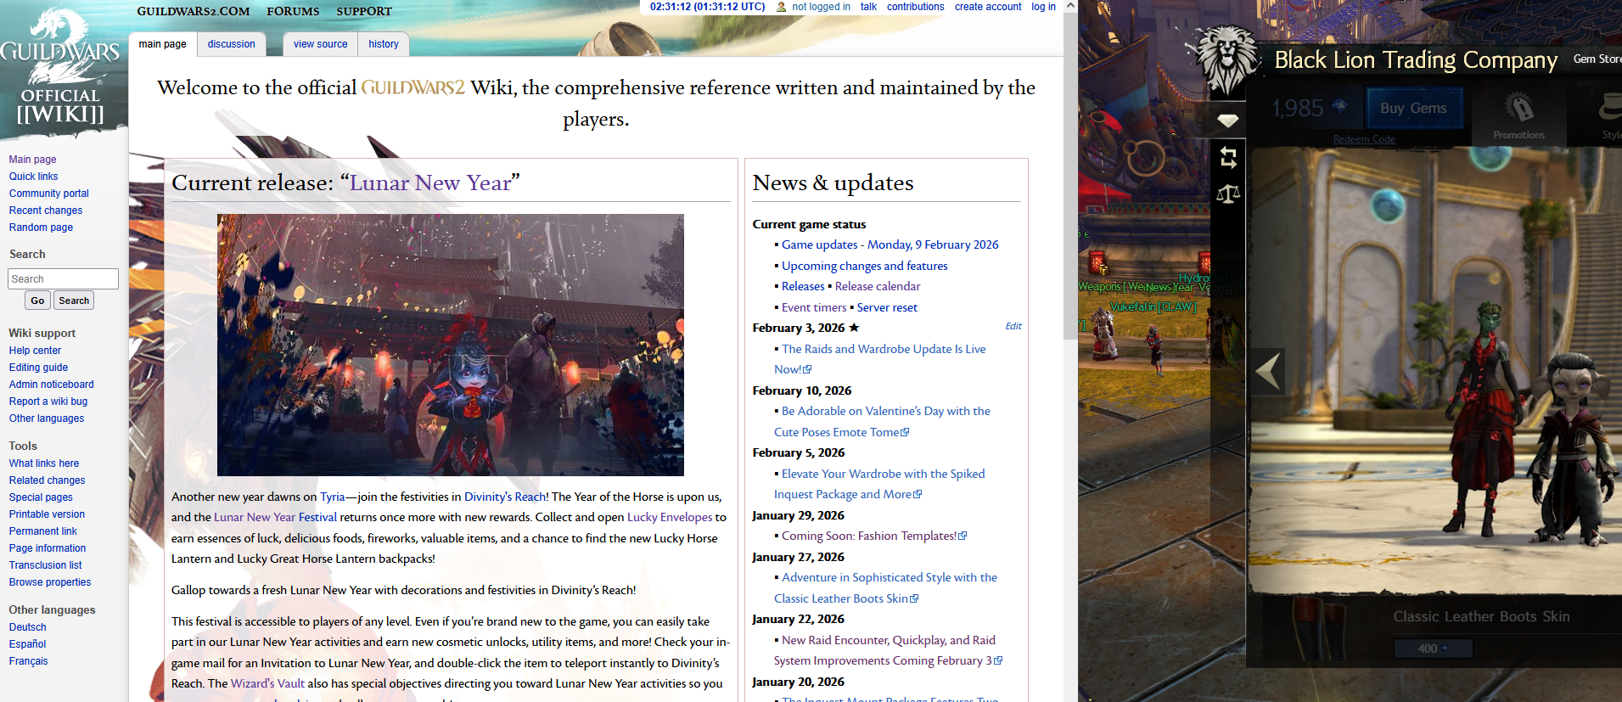This screenshot has width=1622, height=702.
Task: Click the Guild Wars 2 Official Wiki logo
Action: [61, 68]
